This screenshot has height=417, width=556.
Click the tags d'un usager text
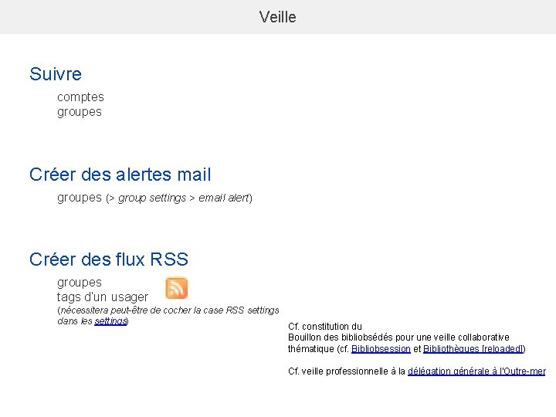(x=103, y=297)
